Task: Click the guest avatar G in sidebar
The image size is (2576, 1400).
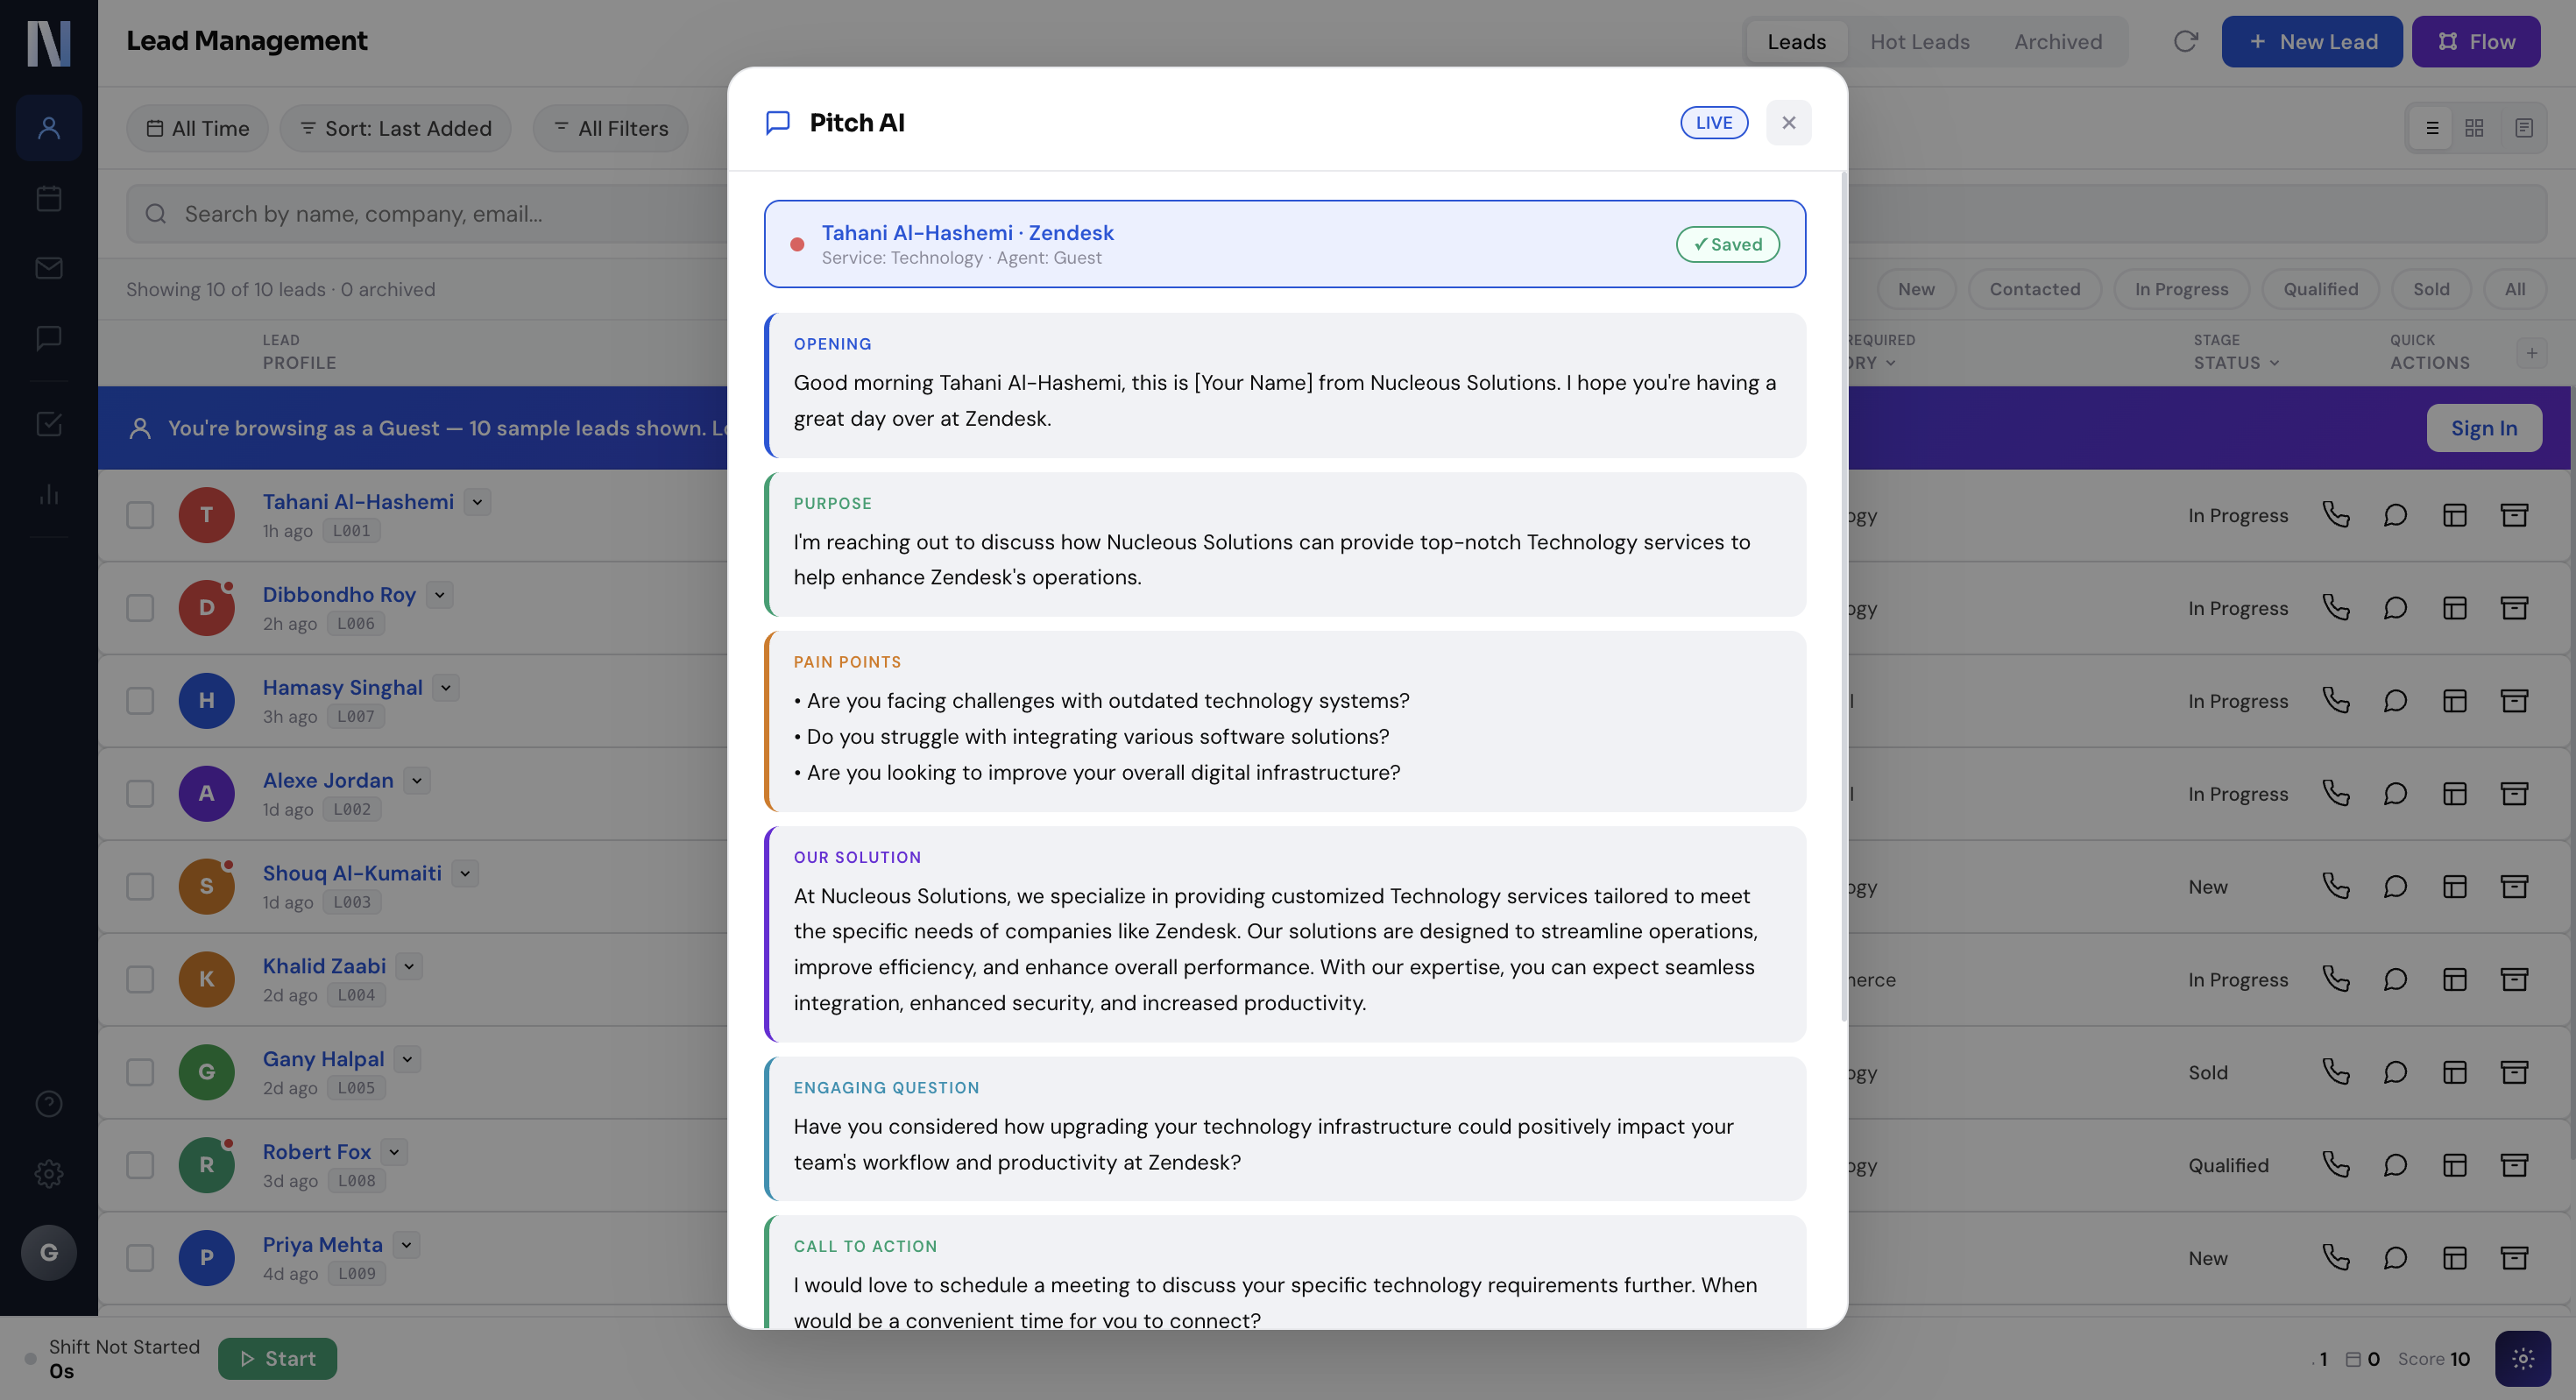Action: pyautogui.click(x=48, y=1253)
